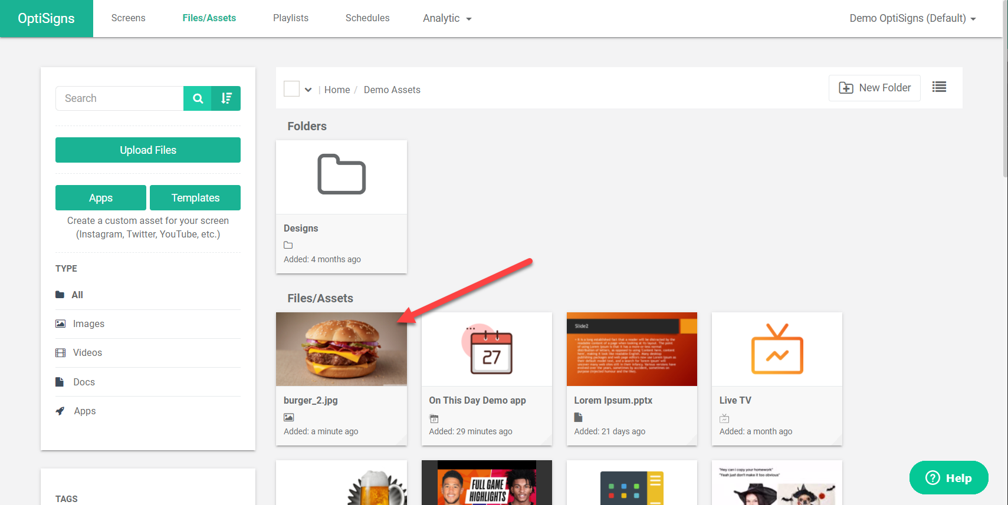1008x505 pixels.
Task: Go to the Screens tab
Action: pyautogui.click(x=128, y=18)
